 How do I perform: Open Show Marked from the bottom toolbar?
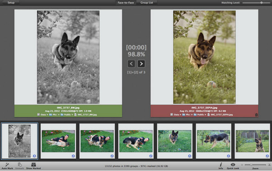point(34,165)
